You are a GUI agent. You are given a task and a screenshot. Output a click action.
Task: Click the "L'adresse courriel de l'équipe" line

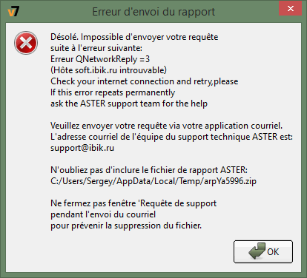coord(171,137)
